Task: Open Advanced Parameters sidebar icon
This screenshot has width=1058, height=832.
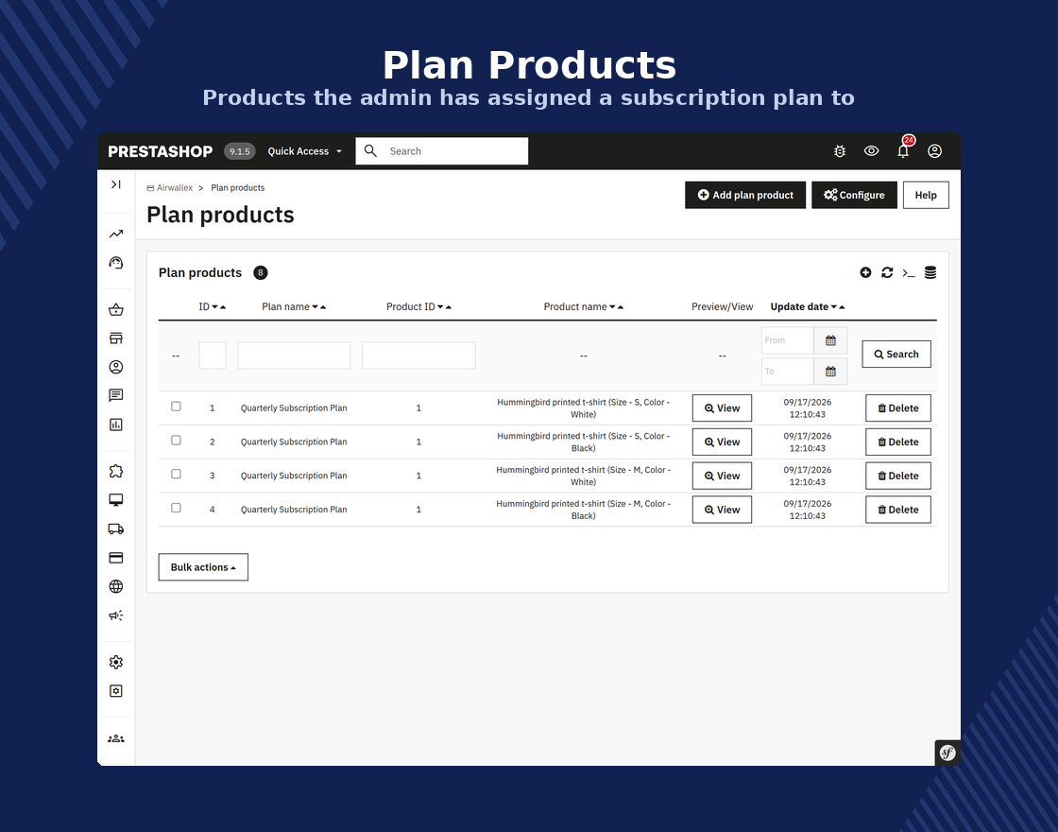Action: pyautogui.click(x=116, y=691)
